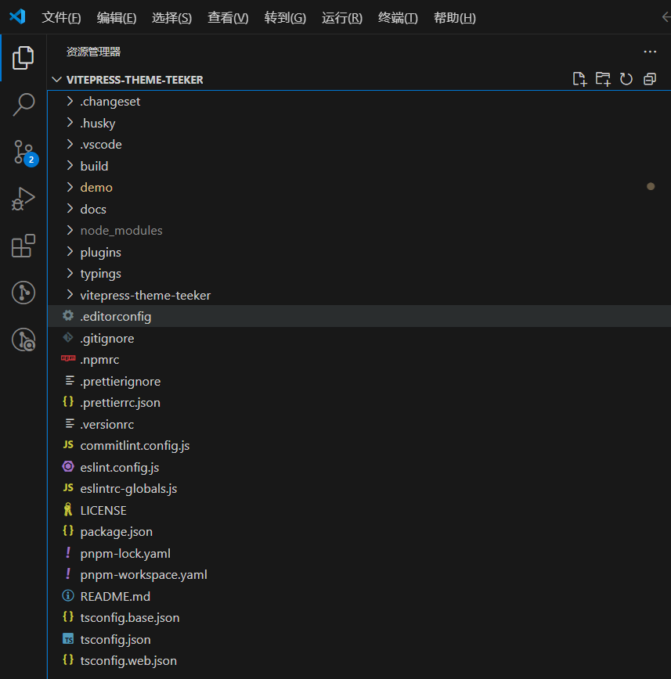Click the braces icon beside package.json
Image resolution: width=671 pixels, height=679 pixels.
[68, 531]
